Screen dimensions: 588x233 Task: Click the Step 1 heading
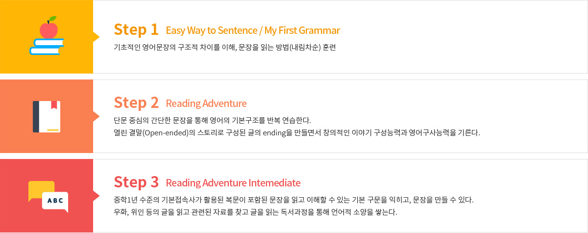tap(136, 30)
